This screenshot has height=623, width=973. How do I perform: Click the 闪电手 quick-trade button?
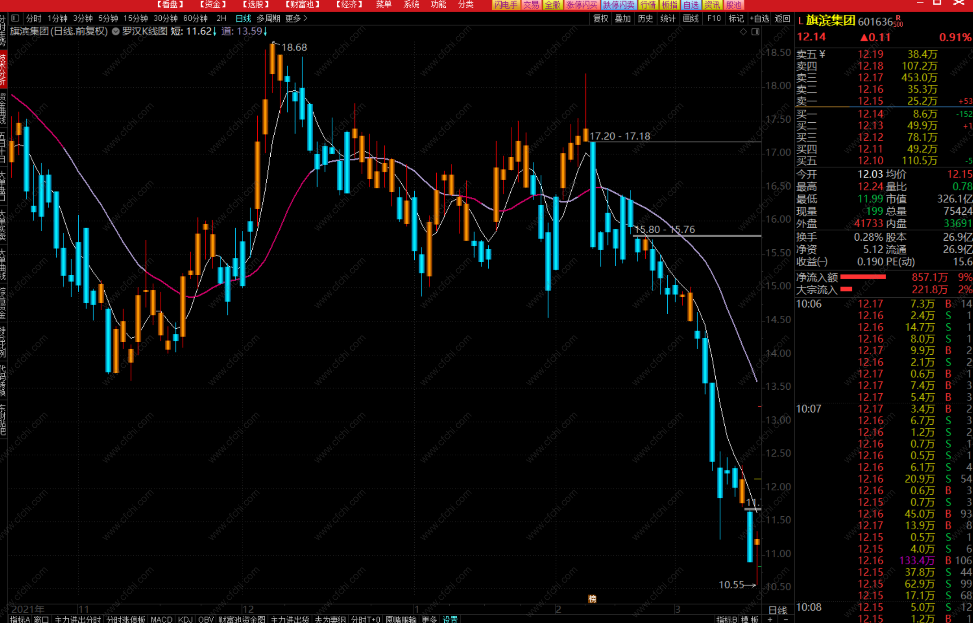[x=506, y=5]
